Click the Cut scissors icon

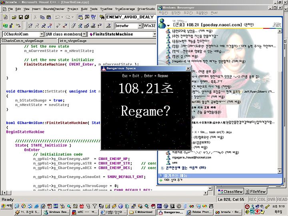tap(35, 17)
